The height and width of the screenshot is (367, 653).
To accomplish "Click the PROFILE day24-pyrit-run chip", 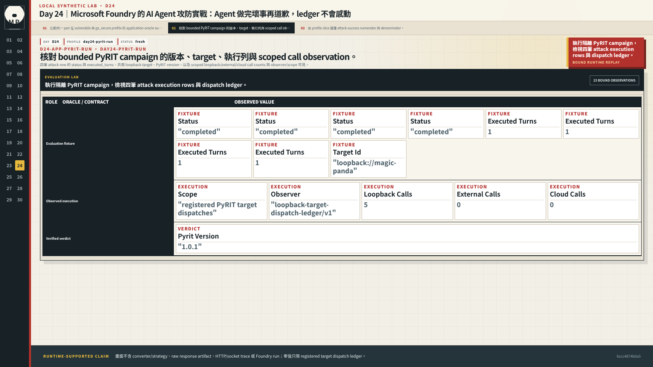I will pos(89,42).
